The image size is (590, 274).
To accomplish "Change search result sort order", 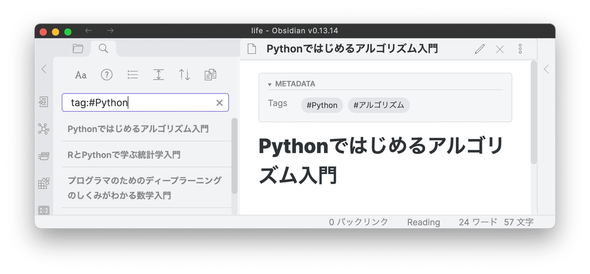I will [184, 75].
